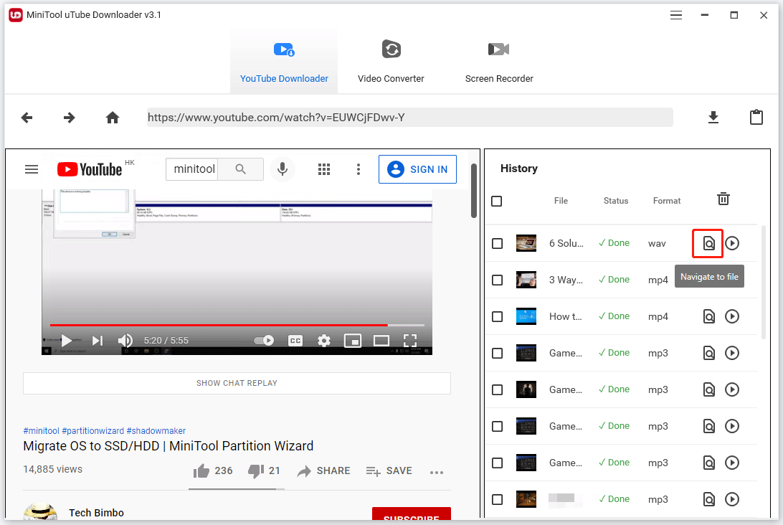Tick the checkbox for 3 Way... mp4

[498, 280]
